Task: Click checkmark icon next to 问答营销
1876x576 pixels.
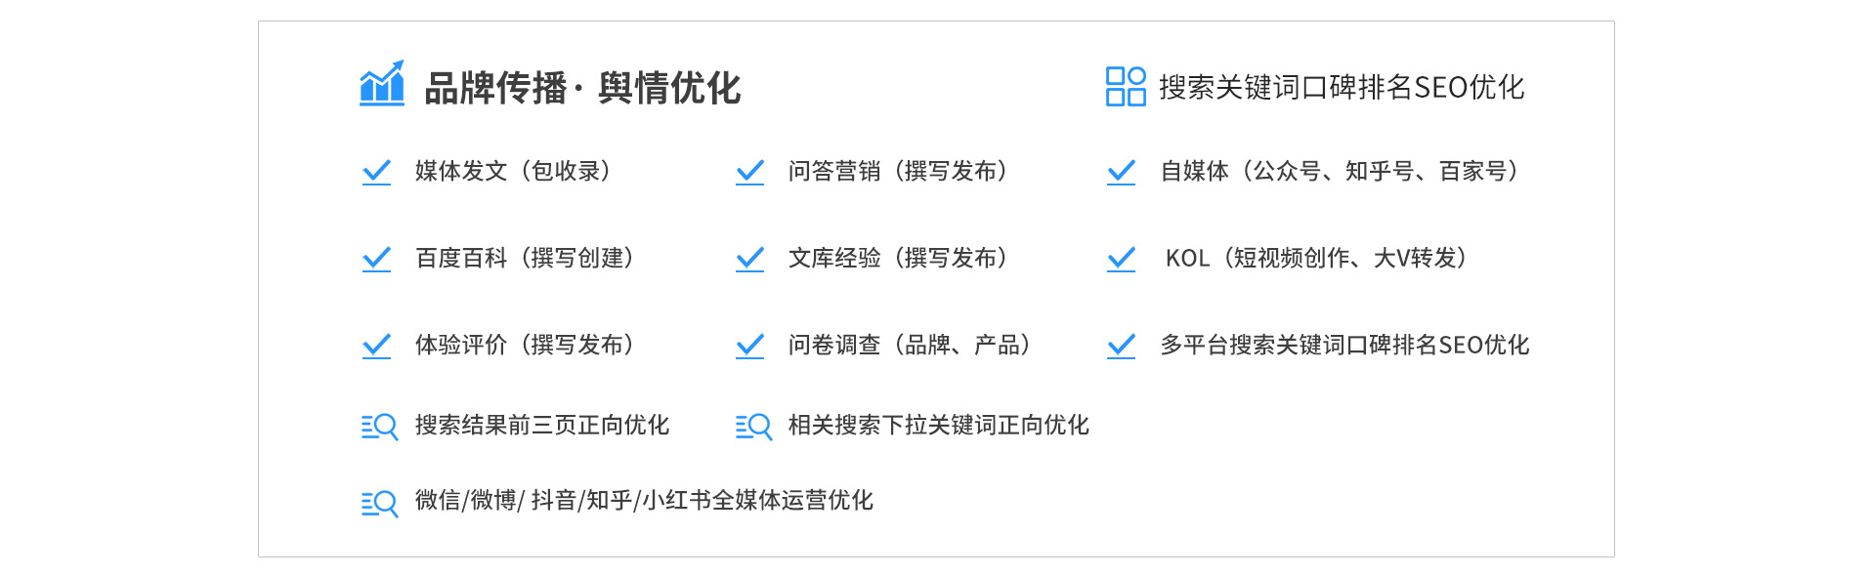Action: coord(749,172)
